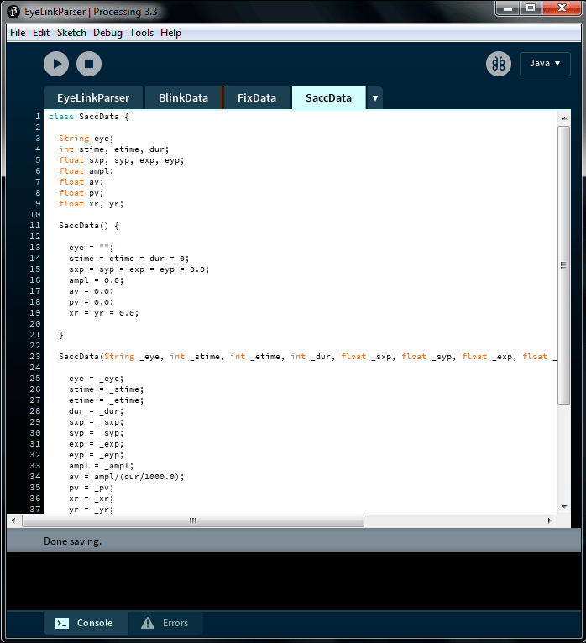Open the FixData tab
The height and width of the screenshot is (643, 586).
256,98
